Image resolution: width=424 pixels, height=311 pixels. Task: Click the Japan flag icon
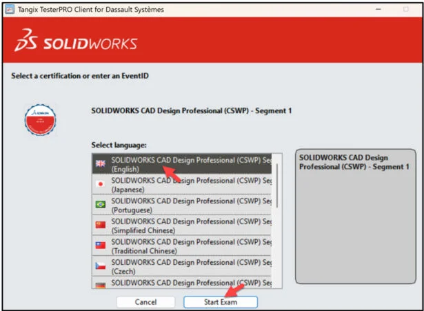point(100,184)
